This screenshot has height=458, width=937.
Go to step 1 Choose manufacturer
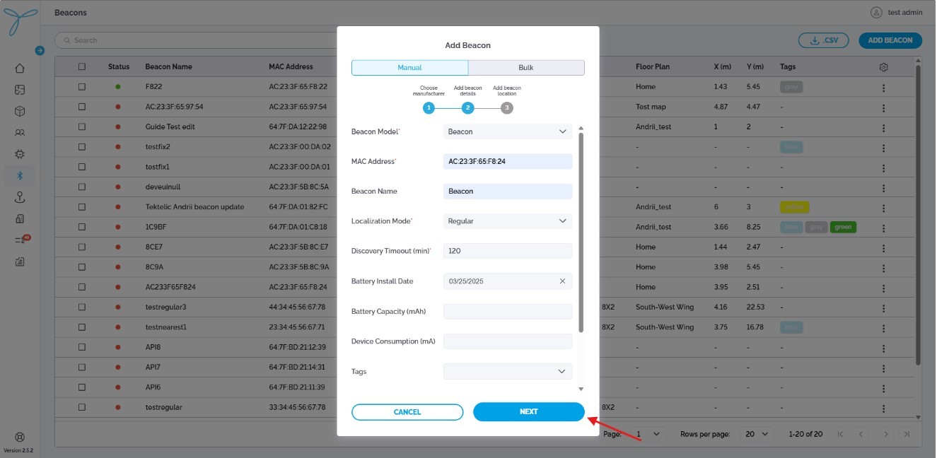tap(429, 108)
